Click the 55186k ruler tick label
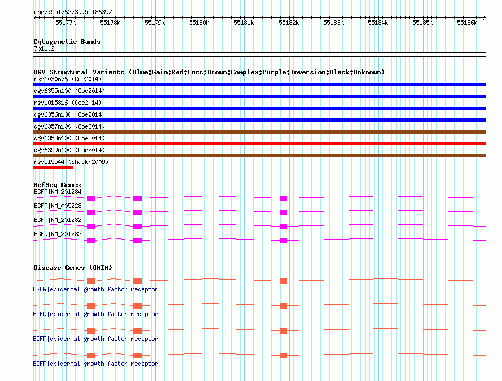Image resolution: width=502 pixels, height=381 pixels. (467, 23)
